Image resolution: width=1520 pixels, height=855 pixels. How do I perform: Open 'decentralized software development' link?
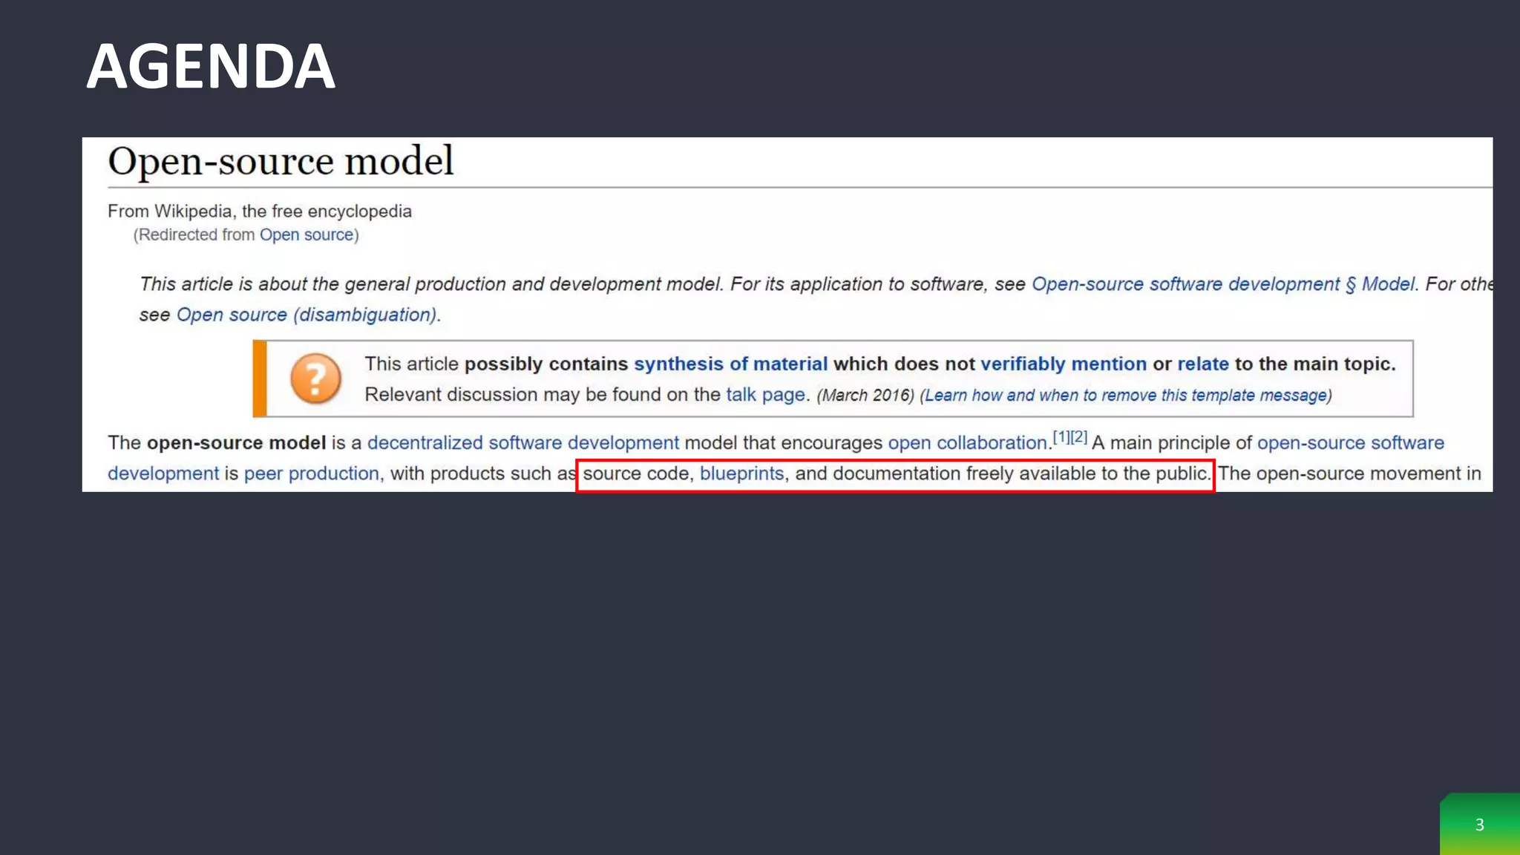coord(522,443)
